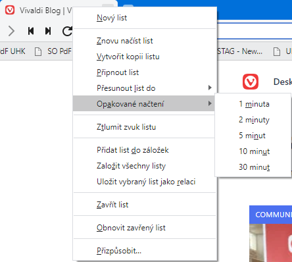Click the Vivaldi logo on the web page

pos(251,82)
